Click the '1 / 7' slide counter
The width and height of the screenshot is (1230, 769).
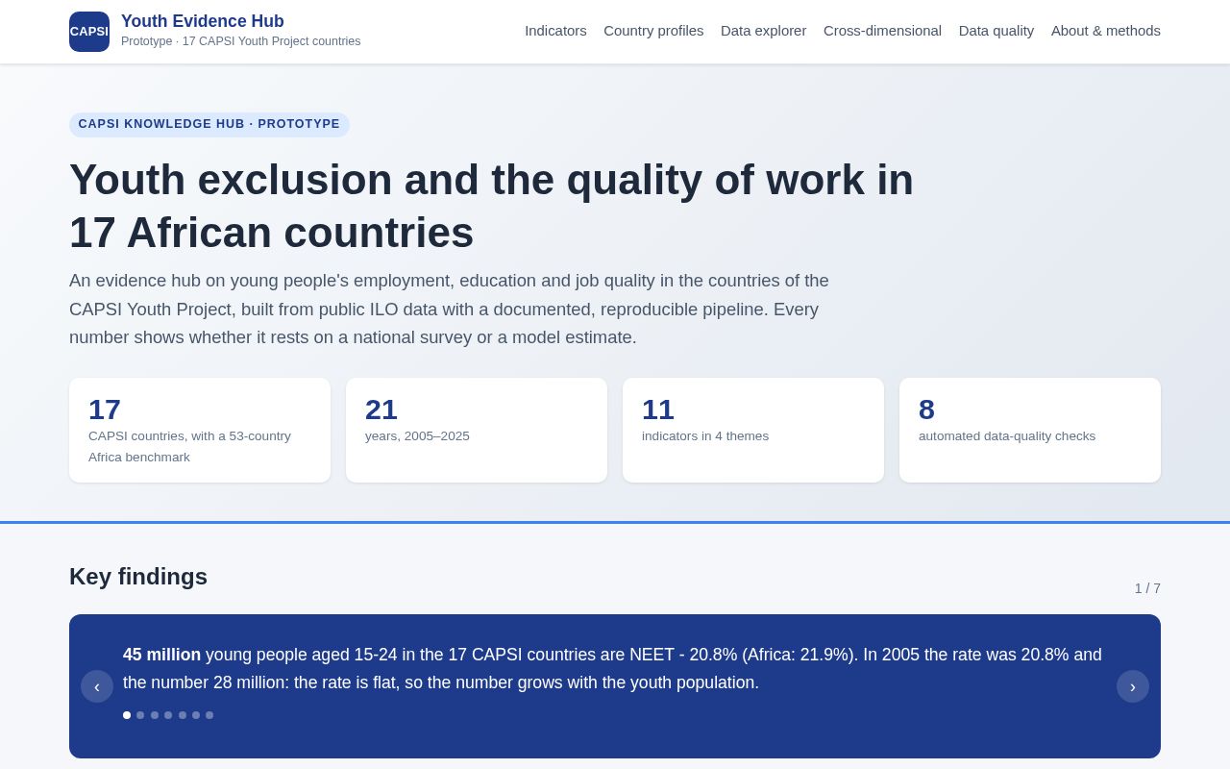[x=1147, y=588]
